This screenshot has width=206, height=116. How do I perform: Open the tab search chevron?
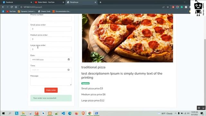[184, 2]
